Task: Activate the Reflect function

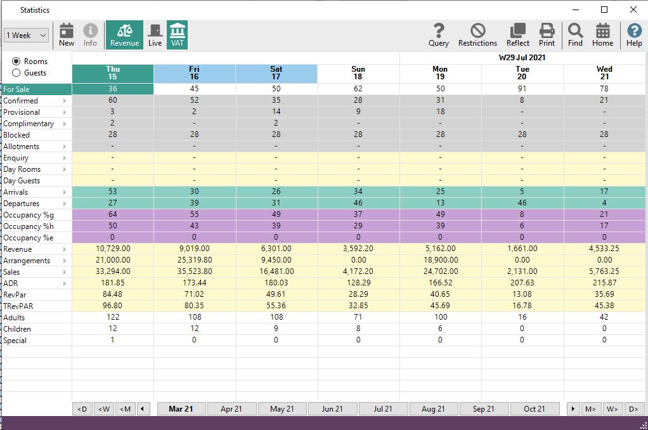Action: (517, 34)
